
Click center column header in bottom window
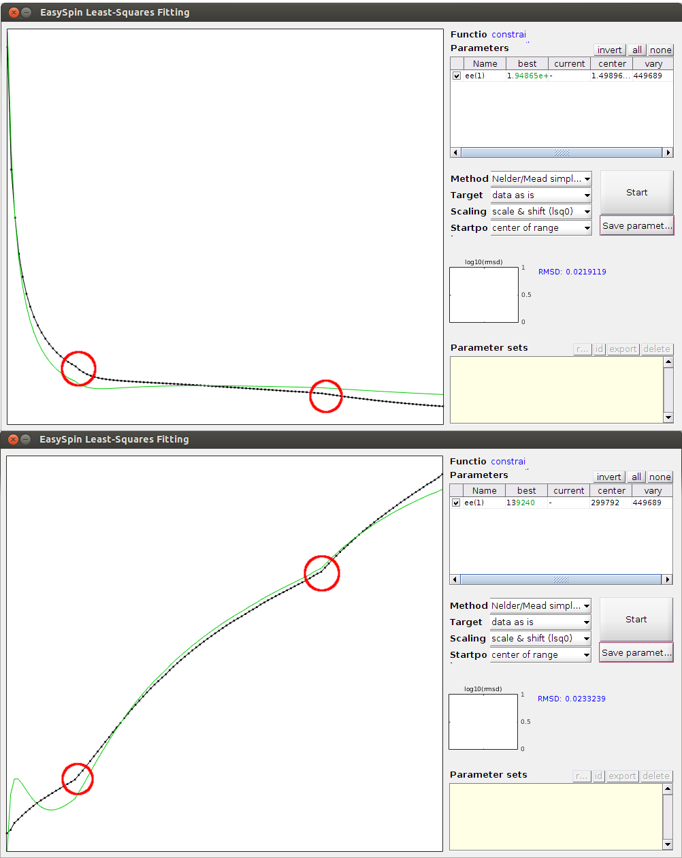coord(611,491)
